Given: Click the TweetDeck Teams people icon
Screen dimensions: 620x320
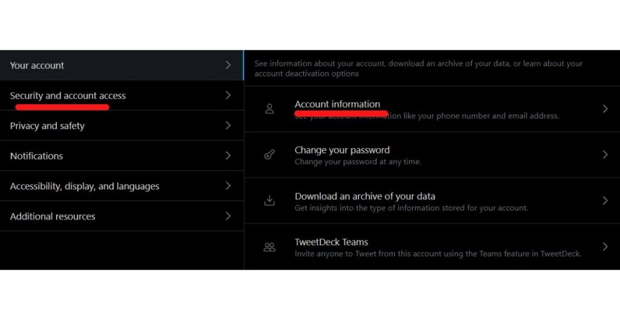Looking at the screenshot, I should coord(270,247).
